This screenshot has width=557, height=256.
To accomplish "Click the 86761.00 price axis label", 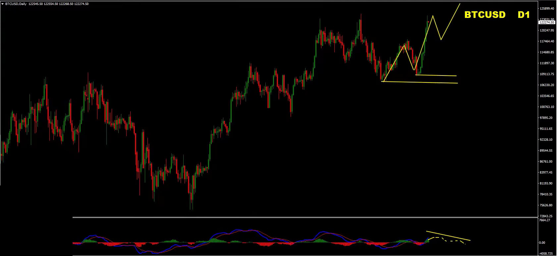I will point(546,162).
